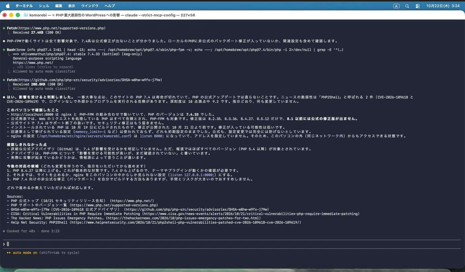Open the ウインドウ menu
The width and height of the screenshot is (465, 272).
(x=90, y=6)
